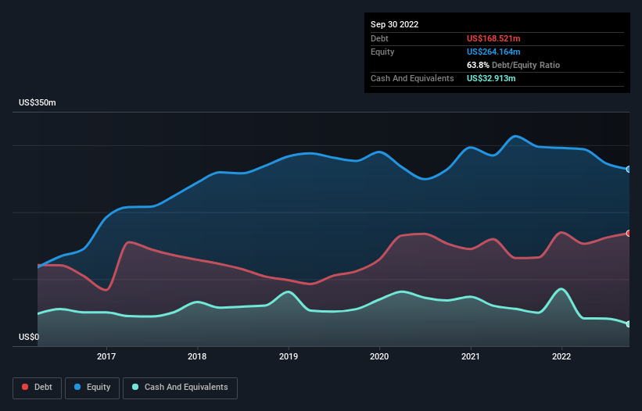642x411 pixels.
Task: Select the teal end marker on the Cash line
Action: point(628,323)
